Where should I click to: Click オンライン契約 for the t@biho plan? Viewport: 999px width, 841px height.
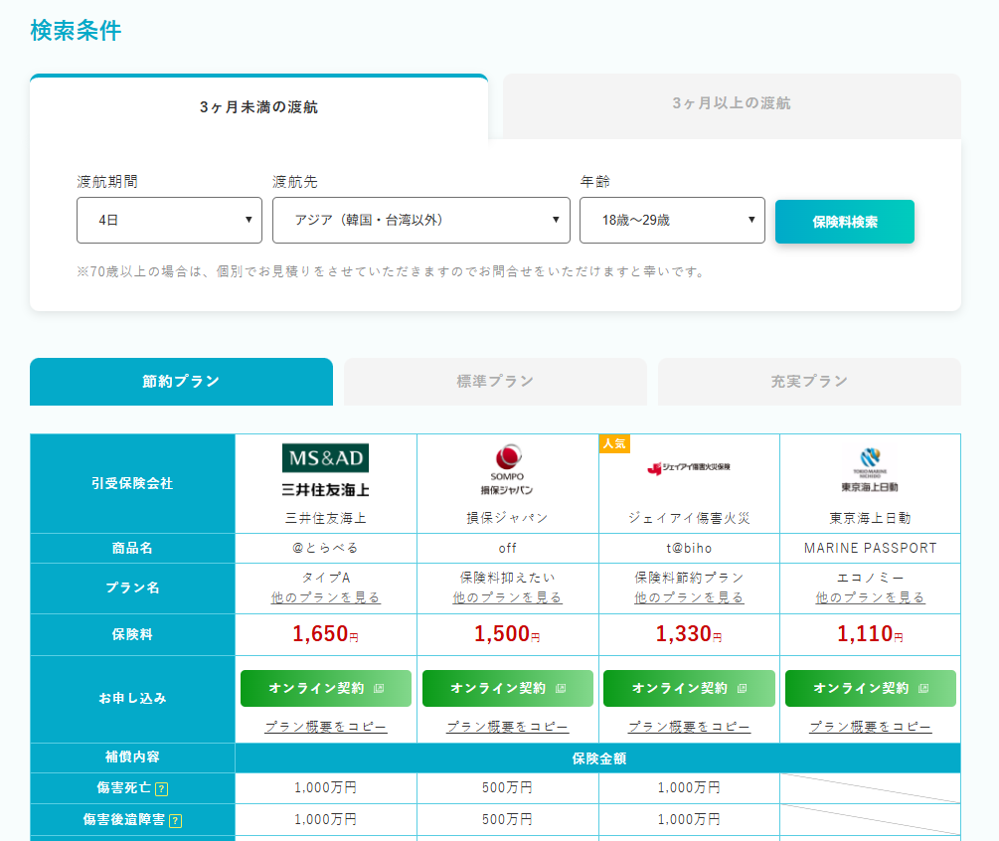point(689,688)
